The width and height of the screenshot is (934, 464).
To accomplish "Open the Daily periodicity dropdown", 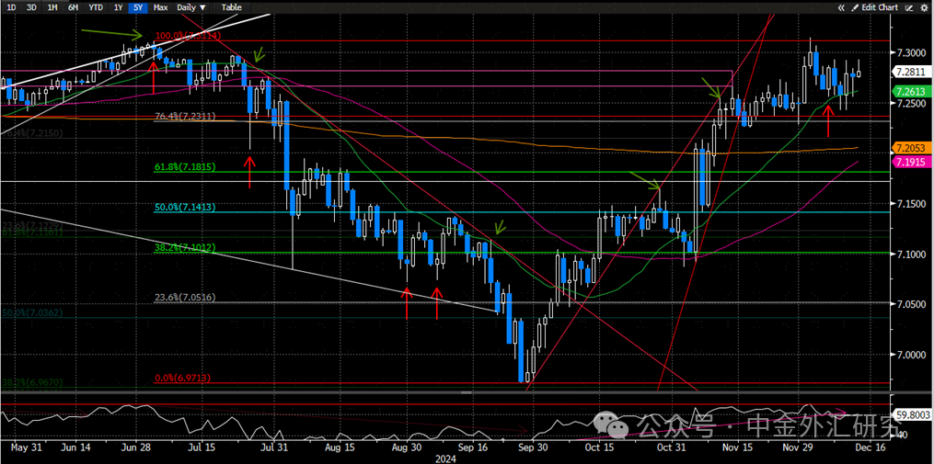I will click(191, 7).
